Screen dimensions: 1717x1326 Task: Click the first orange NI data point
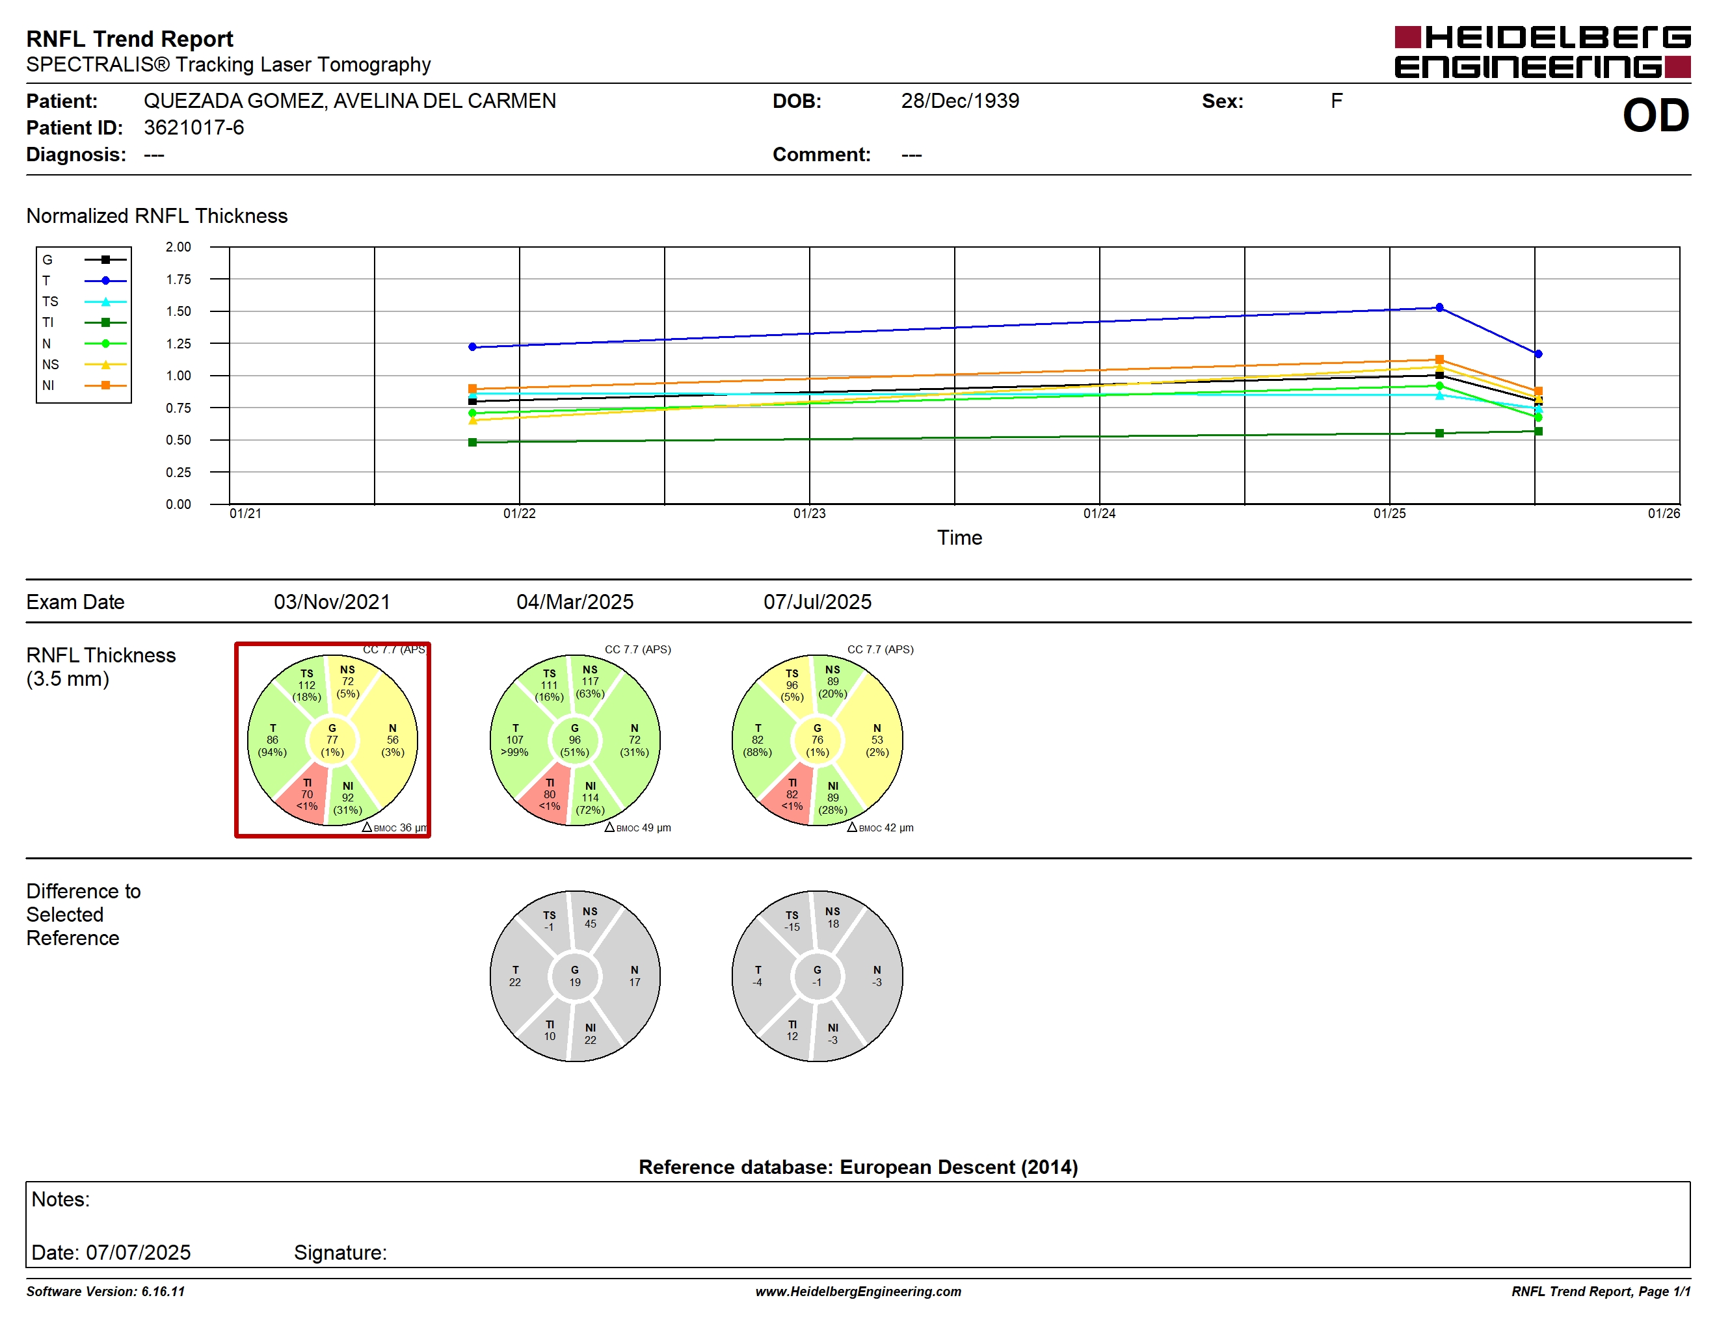(472, 389)
